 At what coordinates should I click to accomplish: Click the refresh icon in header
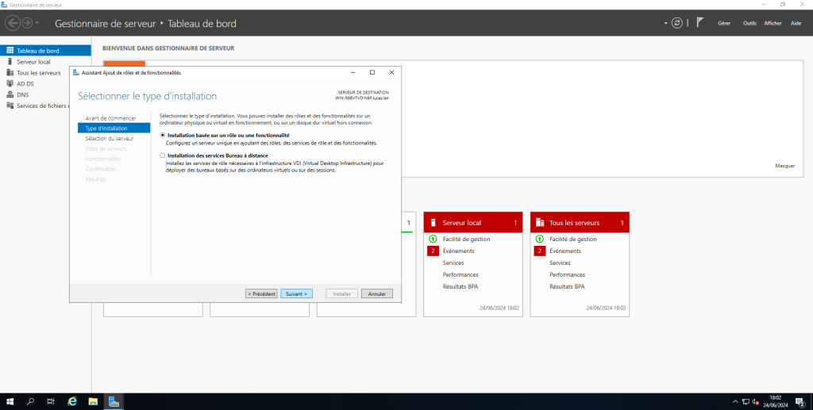point(676,23)
